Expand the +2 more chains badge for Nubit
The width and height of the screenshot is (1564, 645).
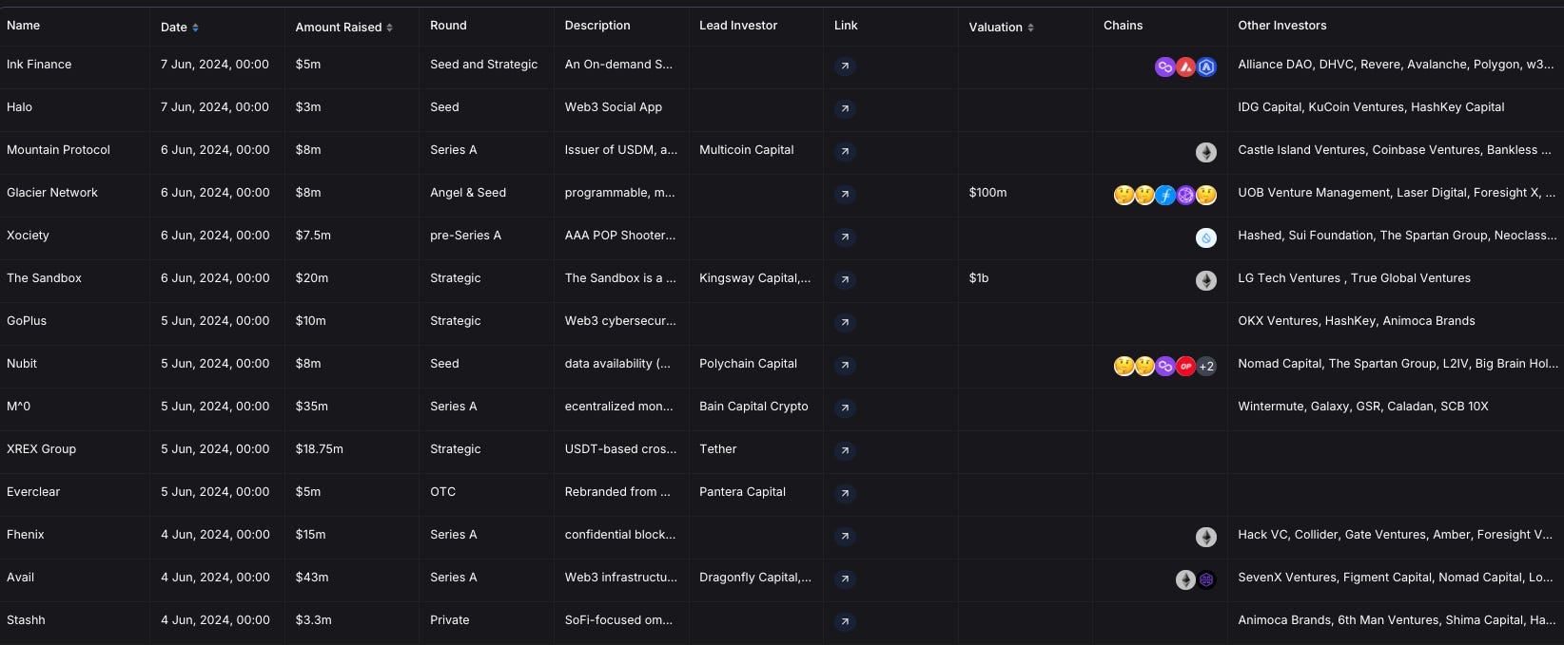click(x=1206, y=366)
